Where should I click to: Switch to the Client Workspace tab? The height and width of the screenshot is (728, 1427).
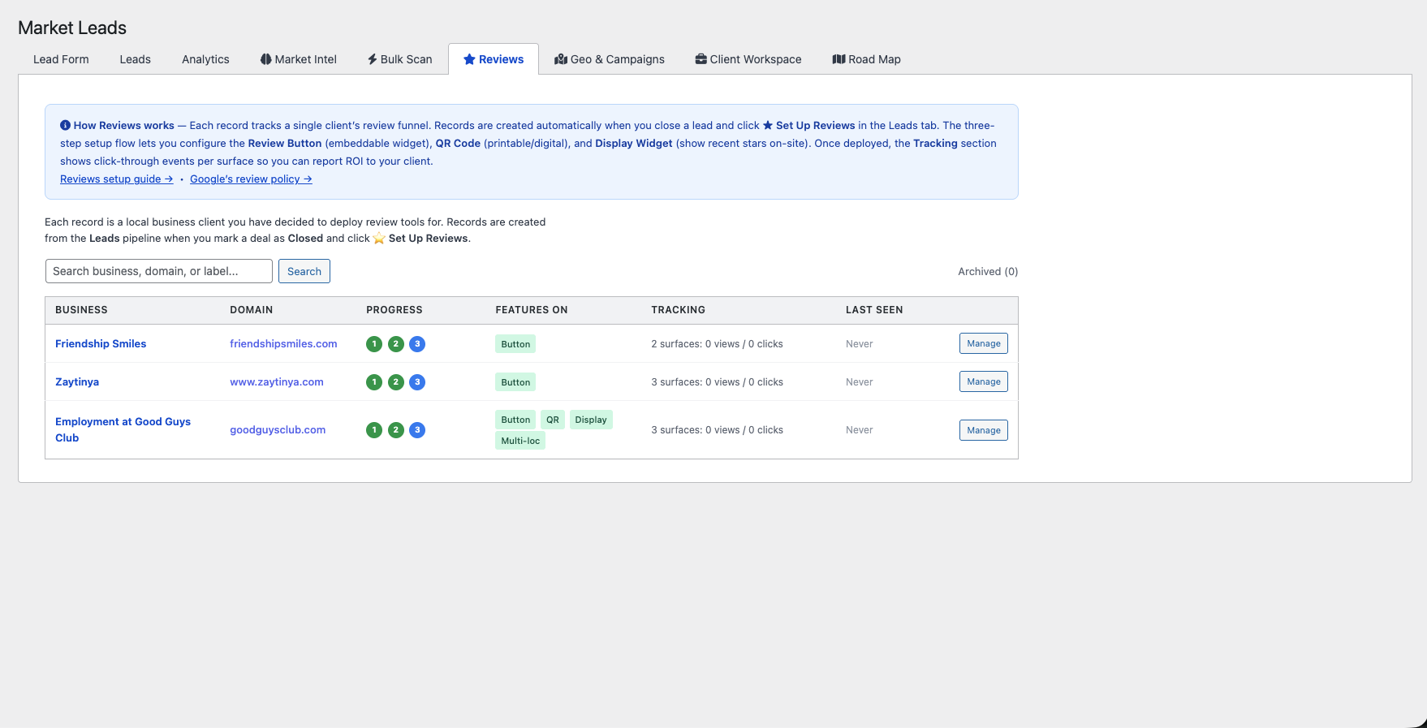click(x=748, y=59)
